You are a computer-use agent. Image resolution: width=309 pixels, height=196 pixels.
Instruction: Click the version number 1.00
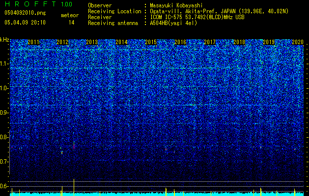[x=67, y=4]
